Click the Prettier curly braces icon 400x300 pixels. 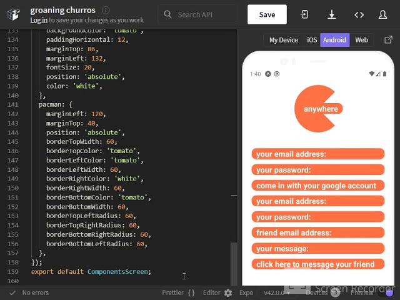pyautogui.click(x=191, y=292)
